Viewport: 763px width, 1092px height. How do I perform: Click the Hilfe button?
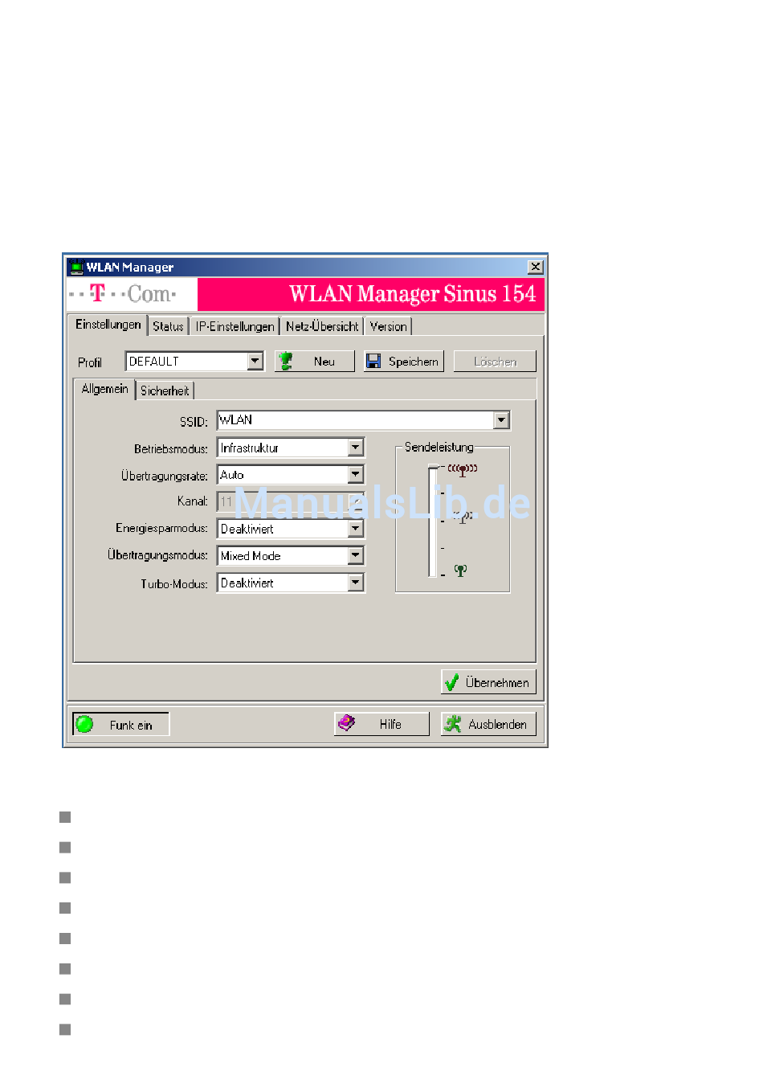381,724
